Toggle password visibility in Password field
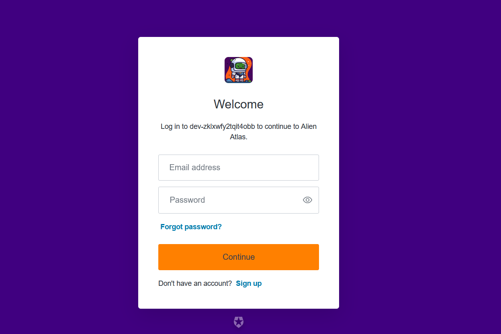Image resolution: width=501 pixels, height=334 pixels. 307,200
